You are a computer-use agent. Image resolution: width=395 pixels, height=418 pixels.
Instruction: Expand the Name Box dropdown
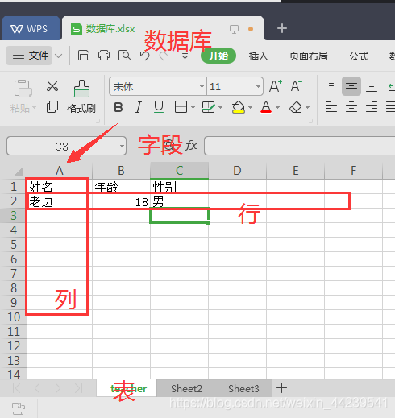coord(122,146)
